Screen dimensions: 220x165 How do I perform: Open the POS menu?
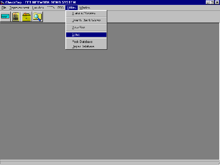pyautogui.click(x=61, y=7)
